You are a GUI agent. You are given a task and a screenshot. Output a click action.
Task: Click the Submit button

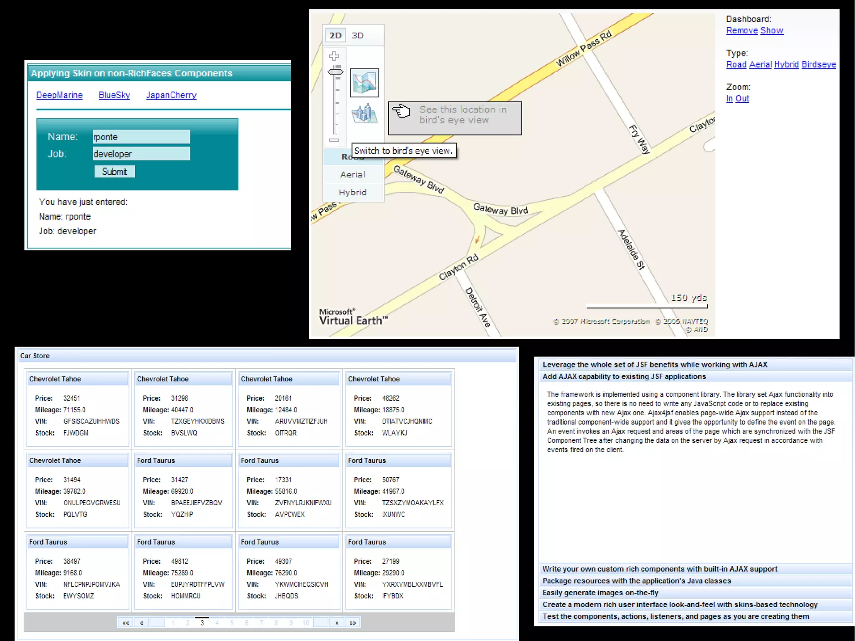pos(114,172)
